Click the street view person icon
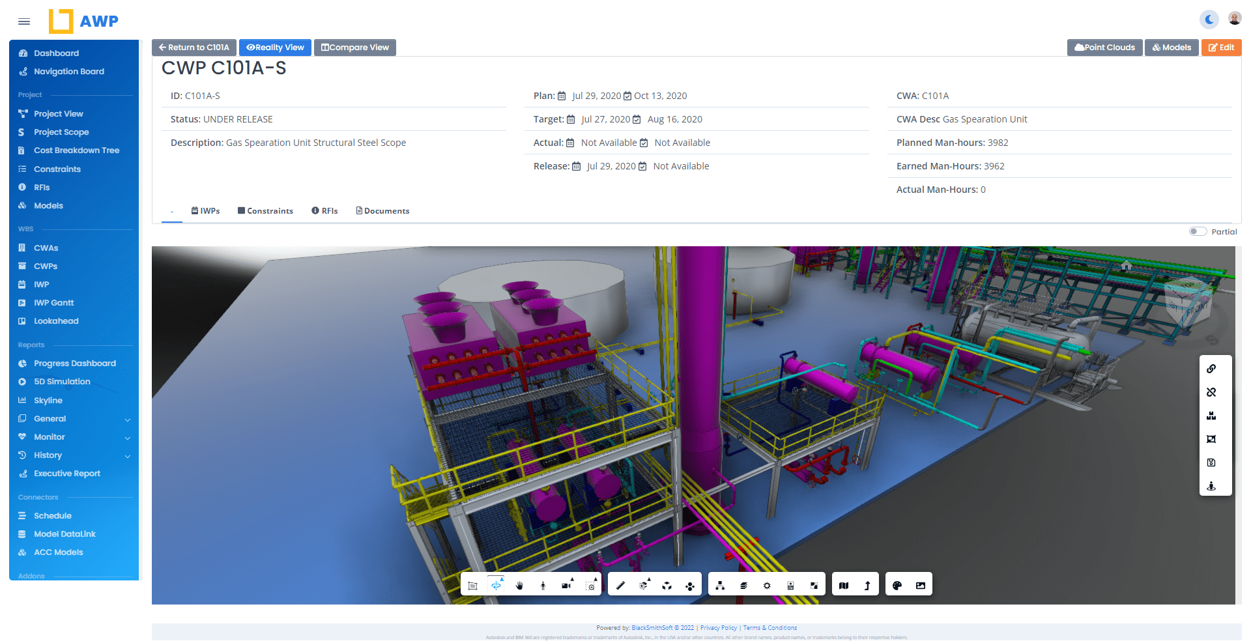The height and width of the screenshot is (641, 1251). [x=1211, y=486]
